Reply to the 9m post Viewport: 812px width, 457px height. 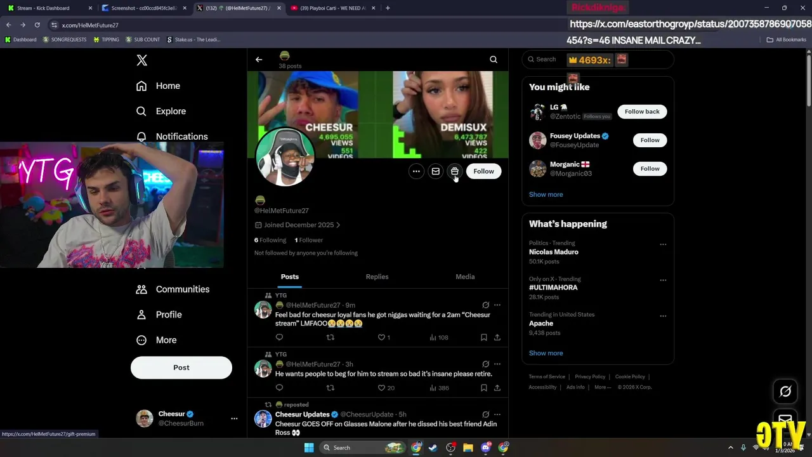click(279, 338)
